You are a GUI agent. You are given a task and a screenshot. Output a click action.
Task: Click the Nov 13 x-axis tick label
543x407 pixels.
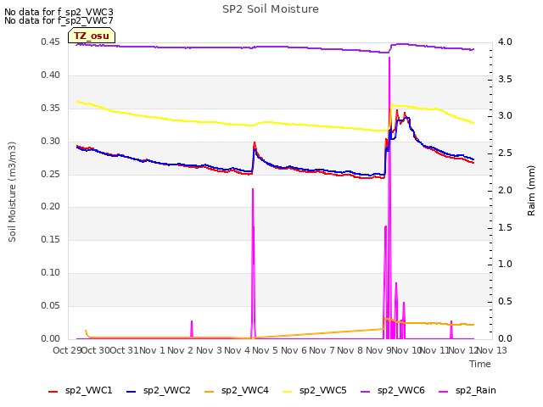click(x=492, y=350)
